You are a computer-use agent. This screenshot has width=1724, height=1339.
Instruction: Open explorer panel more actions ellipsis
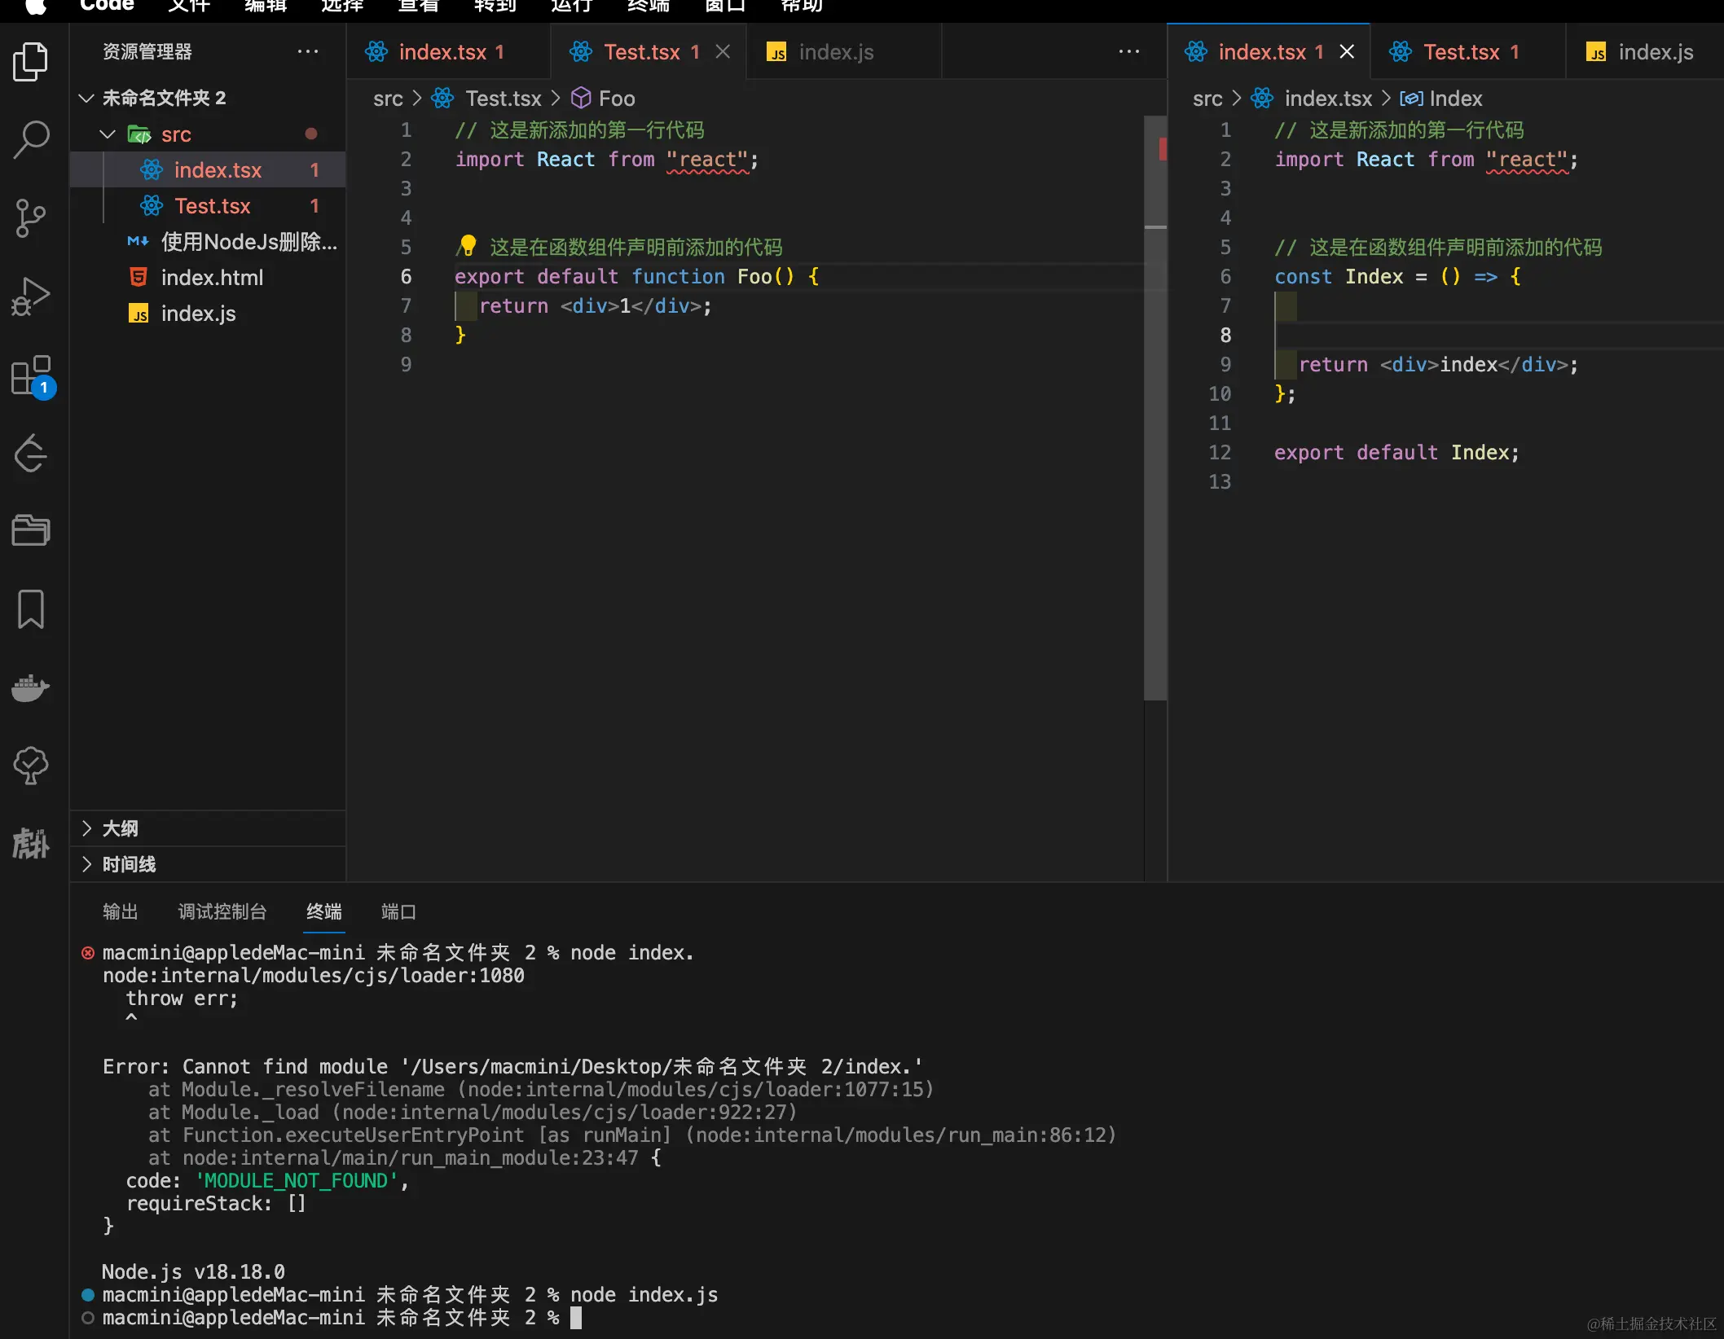pos(308,52)
